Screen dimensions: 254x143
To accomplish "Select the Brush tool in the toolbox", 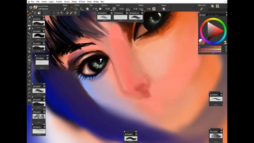I will click(x=29, y=14).
